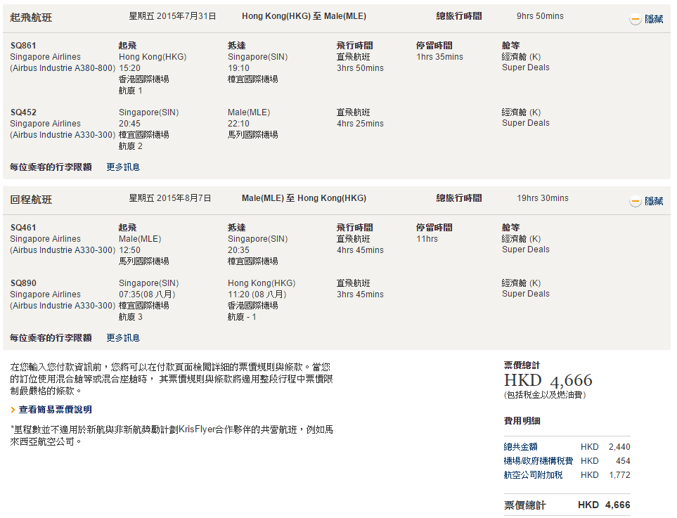
Task: Select flight number SQ461
Action: coord(23,228)
